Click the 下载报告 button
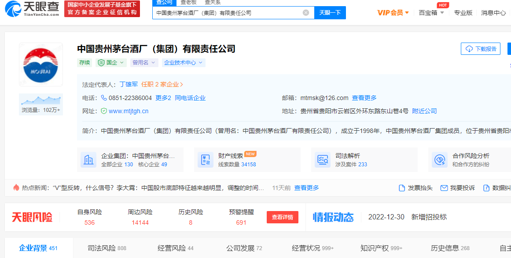Image resolution: width=511 pixels, height=258 pixels. (480, 49)
